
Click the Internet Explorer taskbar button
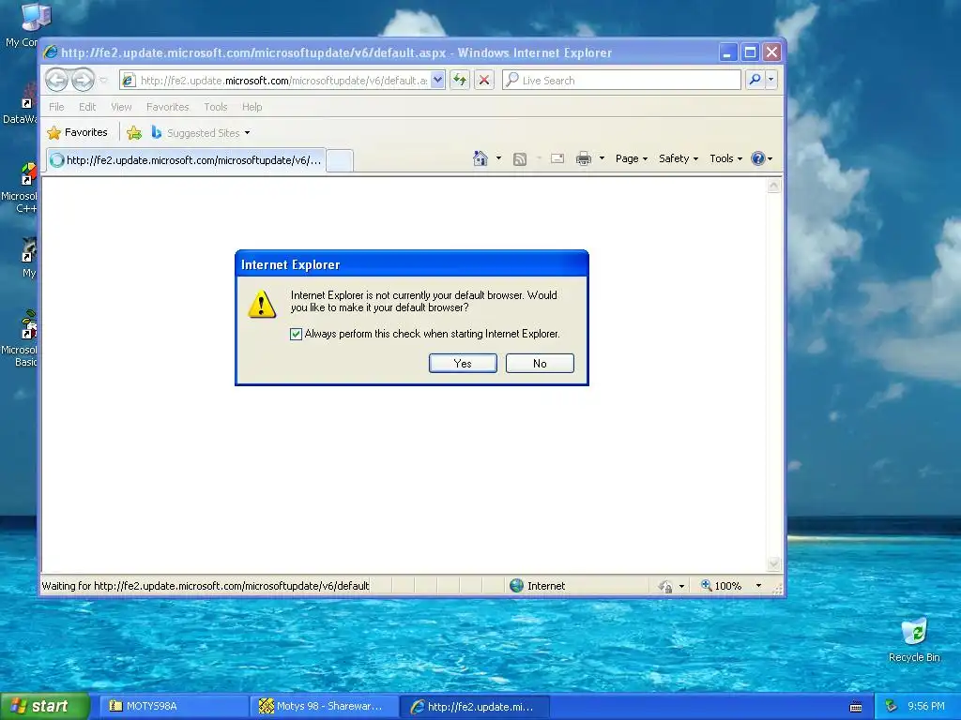475,707
